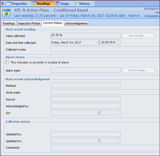Click the Collection status heading
This screenshot has height=156, width=160.
tap(18, 122)
